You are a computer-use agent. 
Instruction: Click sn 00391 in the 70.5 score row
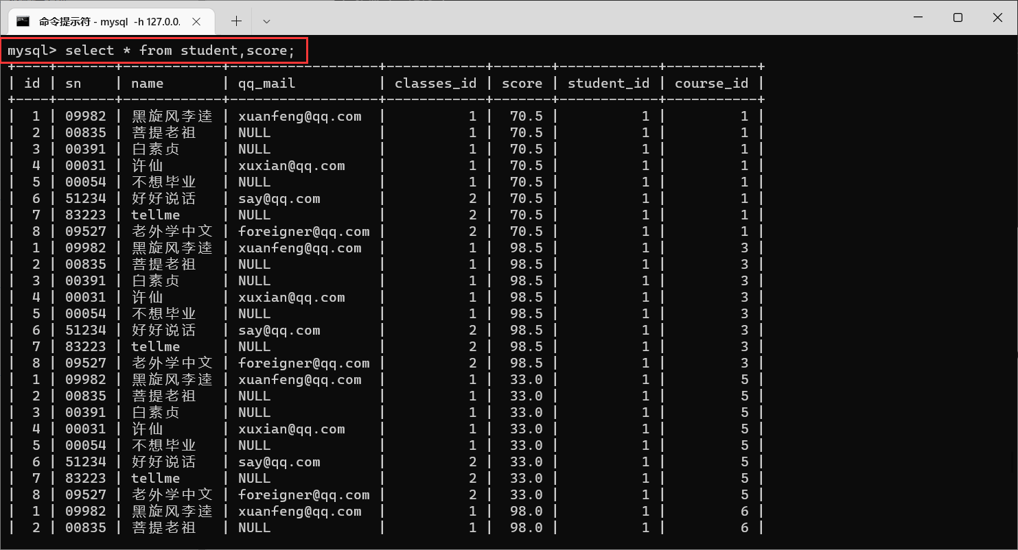point(86,149)
